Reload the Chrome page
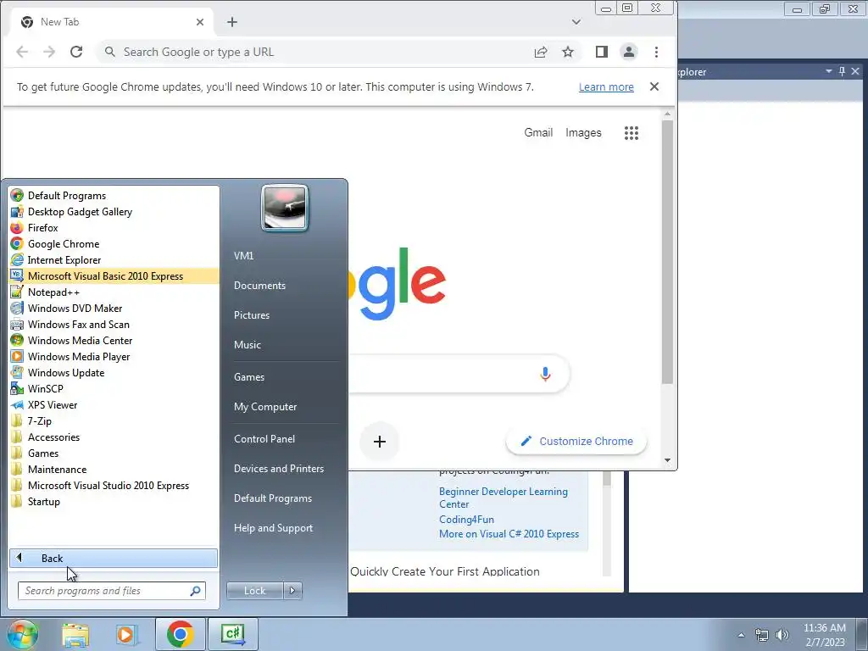This screenshot has height=651, width=868. click(x=76, y=52)
